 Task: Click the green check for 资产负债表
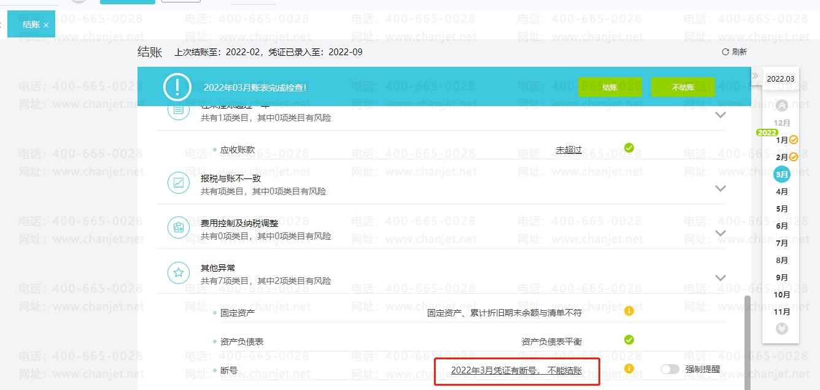coord(629,340)
